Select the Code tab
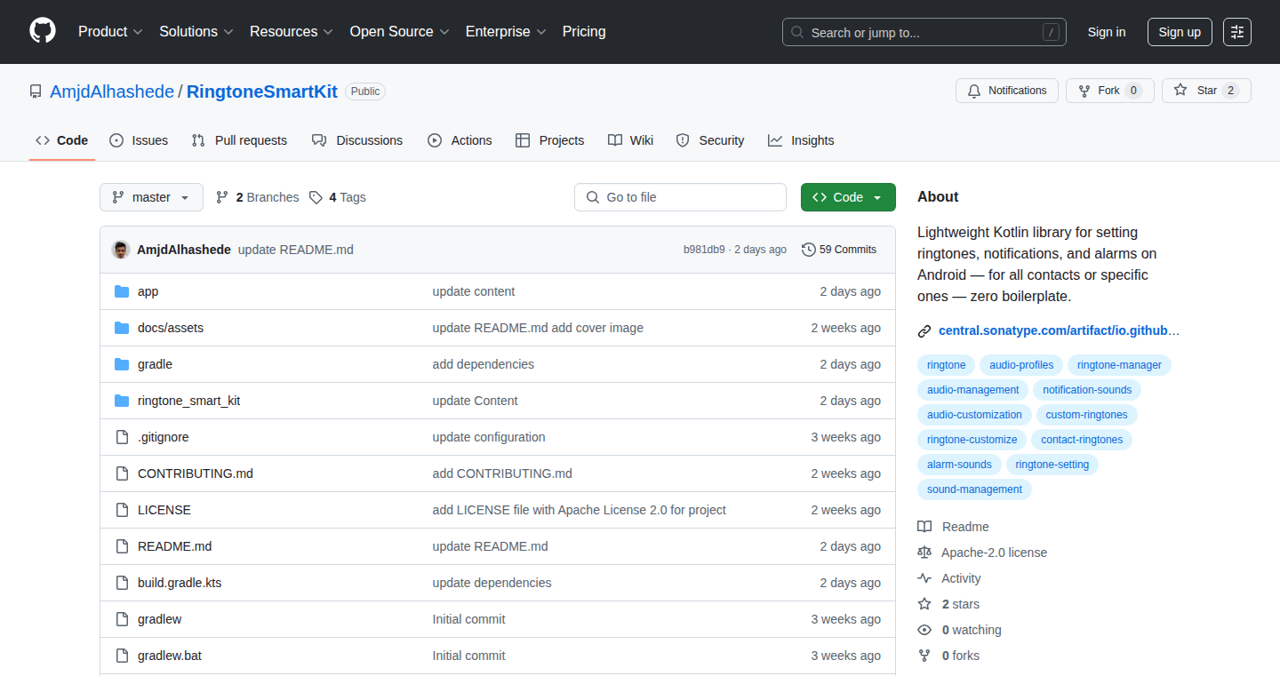1280x676 pixels. pos(62,140)
